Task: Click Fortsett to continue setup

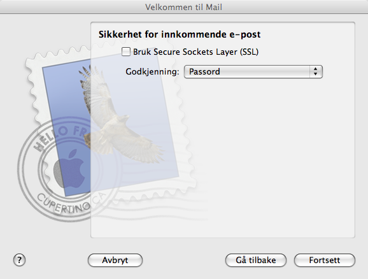Action: [324, 261]
